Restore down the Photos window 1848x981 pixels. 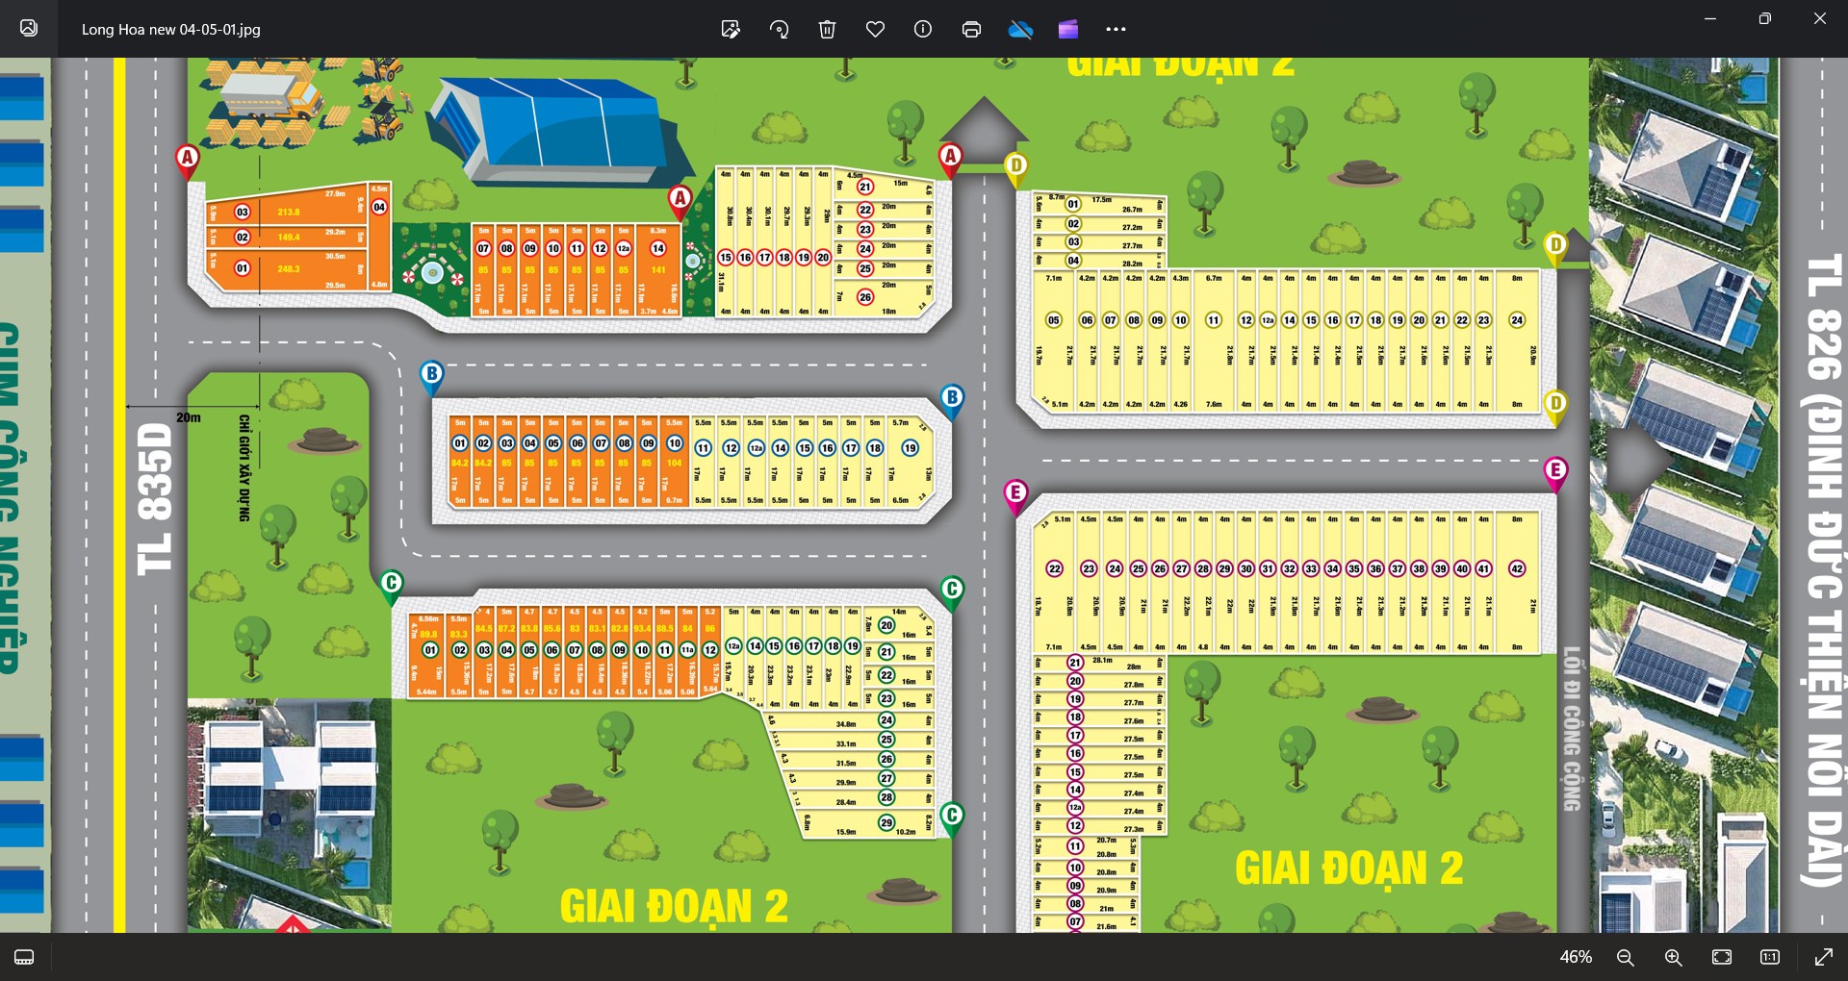(x=1765, y=18)
